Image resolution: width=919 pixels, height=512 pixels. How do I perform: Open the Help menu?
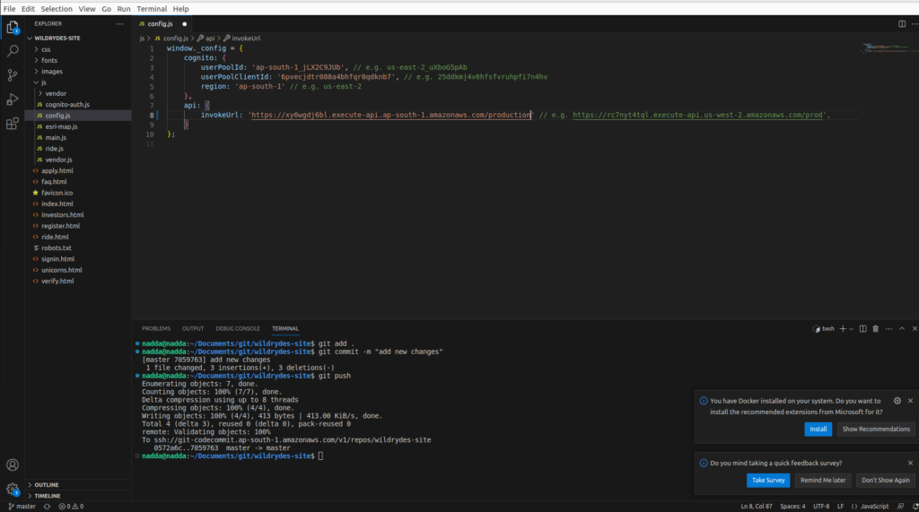pyautogui.click(x=180, y=9)
